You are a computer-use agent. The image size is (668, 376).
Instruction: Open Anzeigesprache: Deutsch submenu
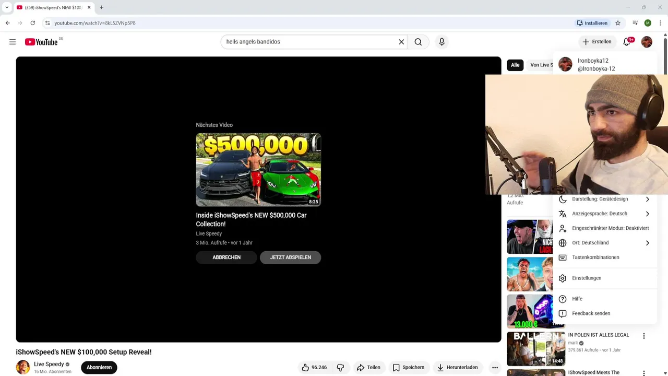(604, 214)
